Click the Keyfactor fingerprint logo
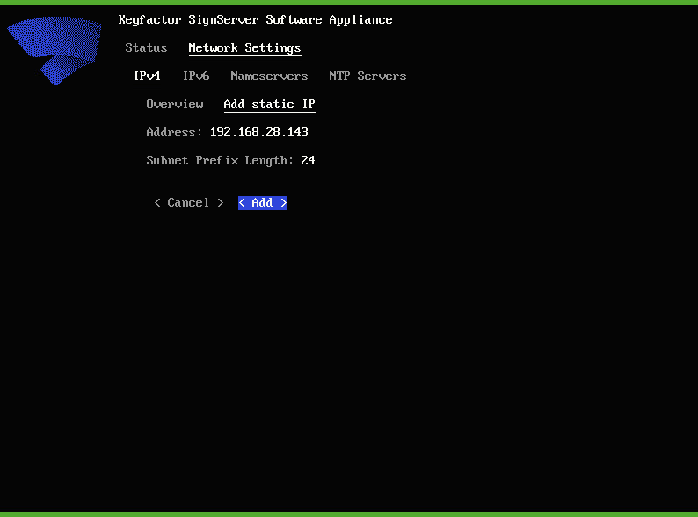The image size is (698, 517). (x=54, y=49)
